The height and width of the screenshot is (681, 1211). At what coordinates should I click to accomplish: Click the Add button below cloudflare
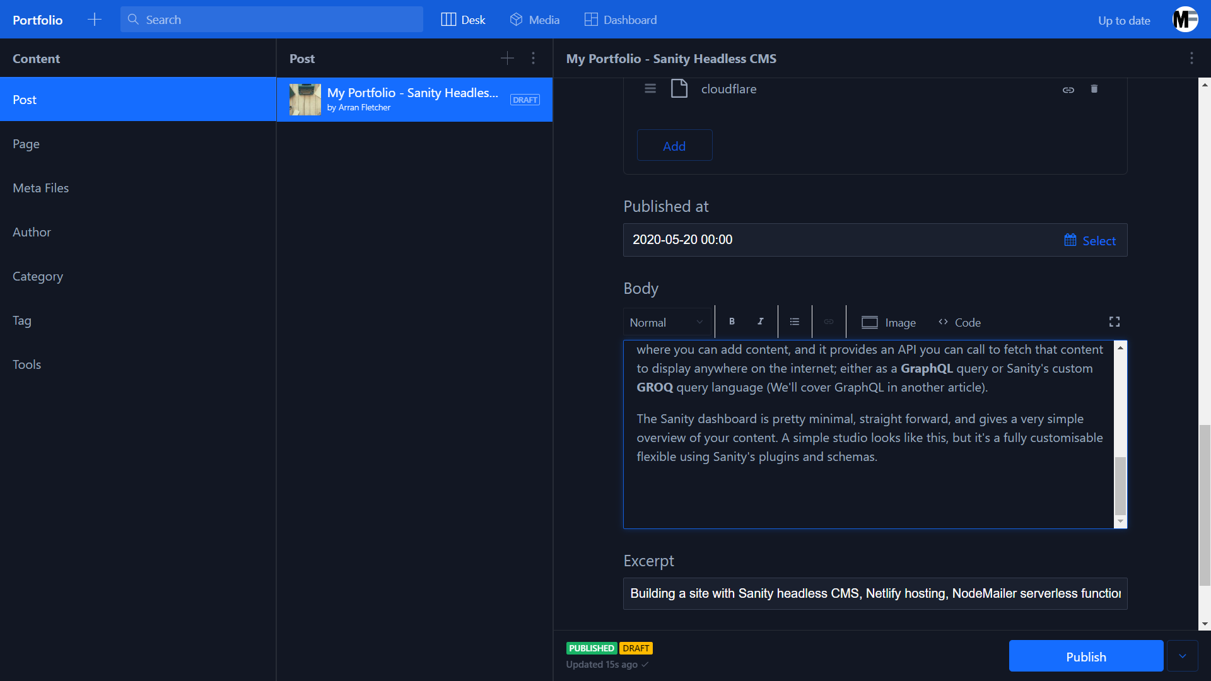click(674, 146)
